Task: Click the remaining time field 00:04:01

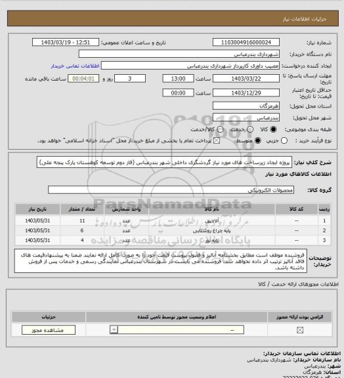Action: click(x=83, y=79)
